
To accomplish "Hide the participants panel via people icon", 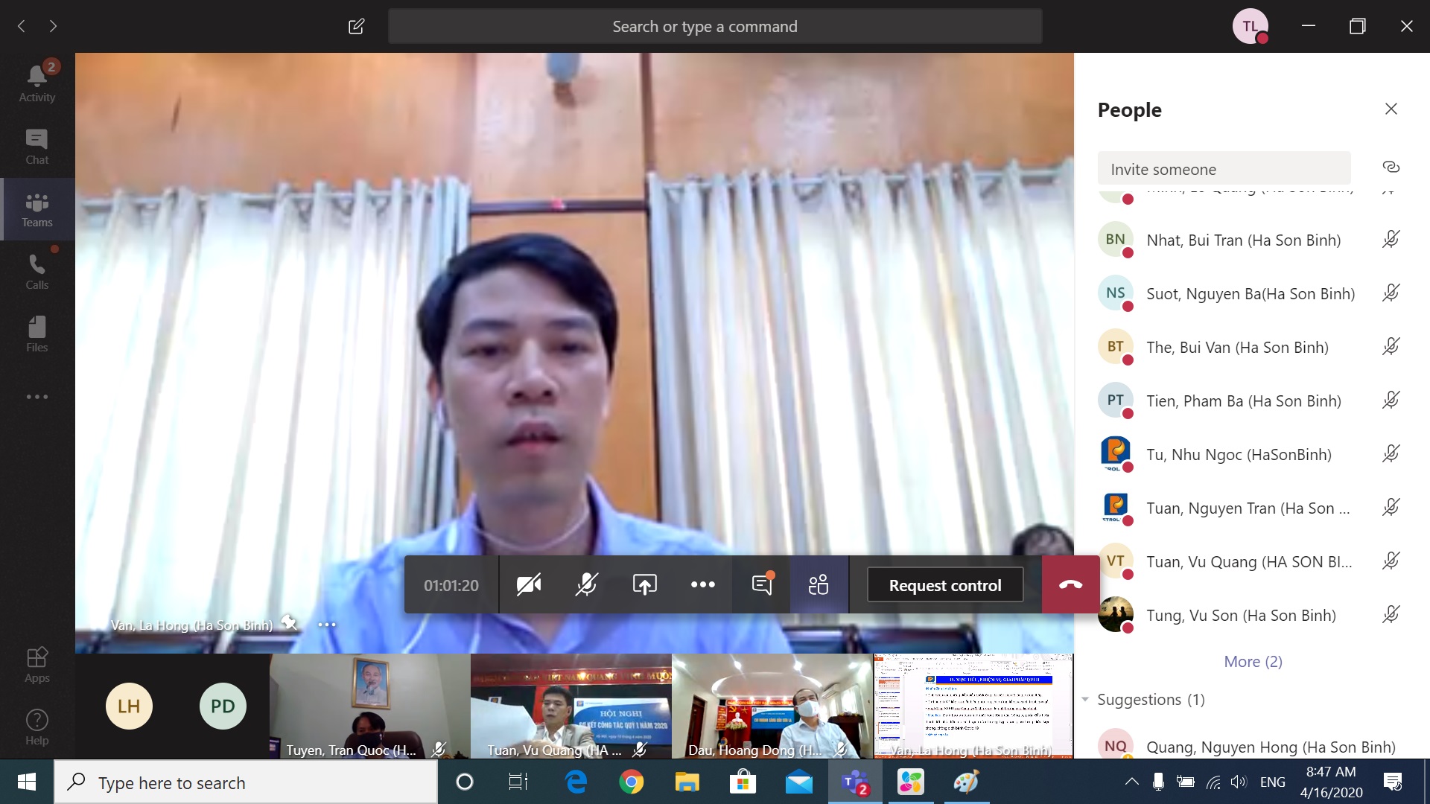I will pyautogui.click(x=819, y=585).
